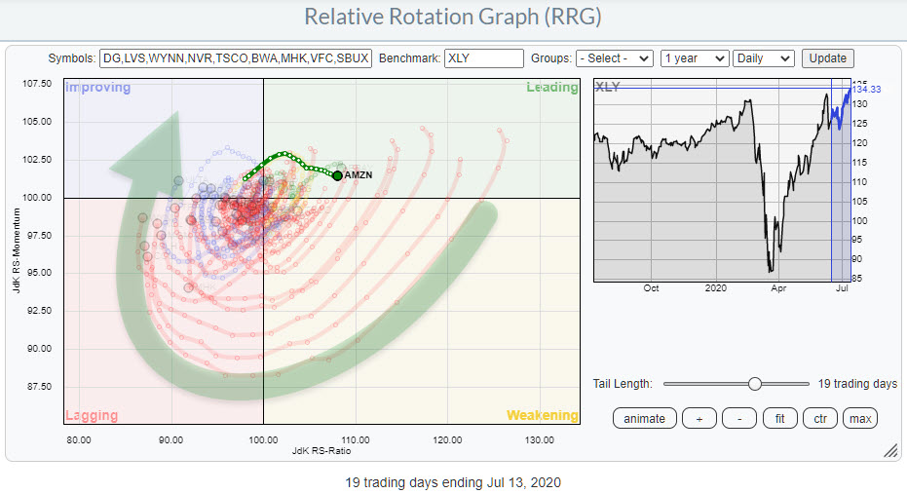Click the Leading quadrant label
This screenshot has height=494, width=907.
(x=551, y=88)
